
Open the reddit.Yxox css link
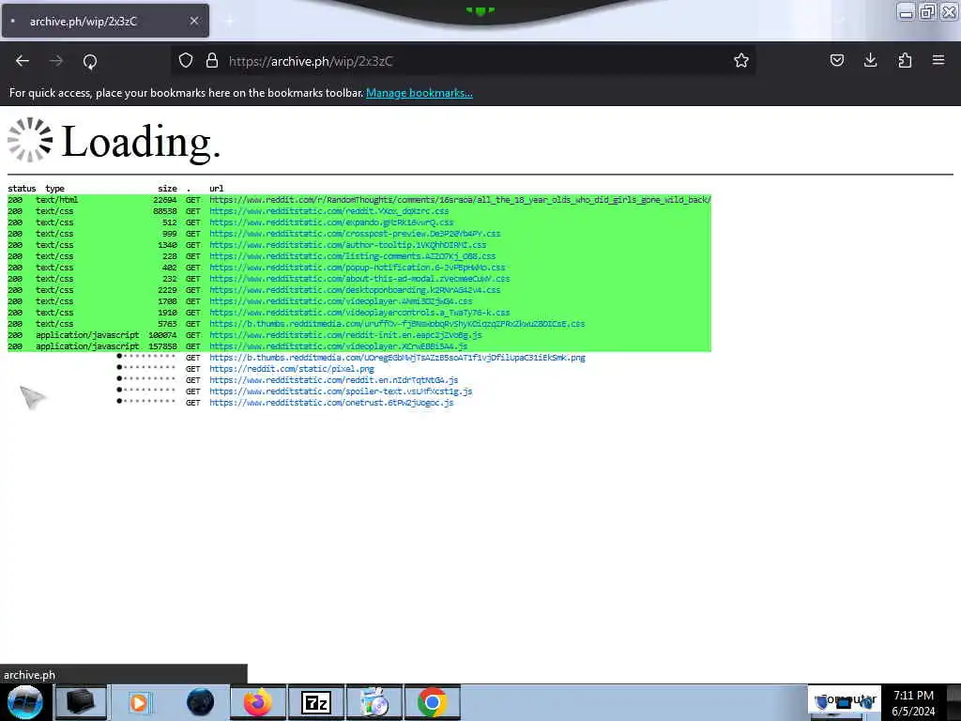(x=329, y=211)
